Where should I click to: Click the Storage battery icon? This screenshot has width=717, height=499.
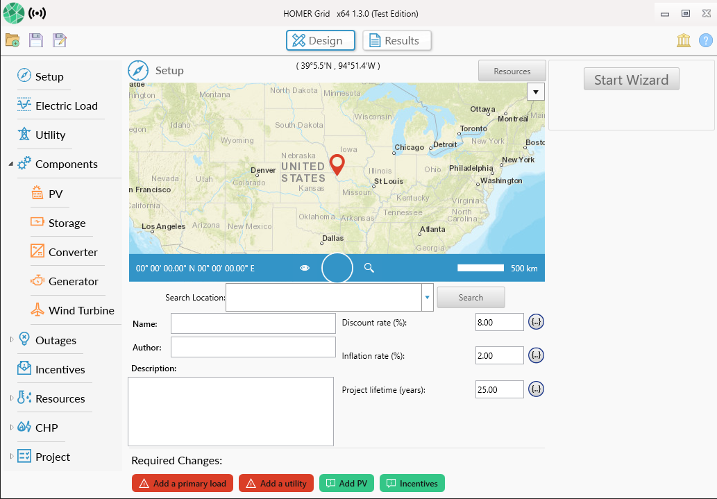click(x=37, y=222)
